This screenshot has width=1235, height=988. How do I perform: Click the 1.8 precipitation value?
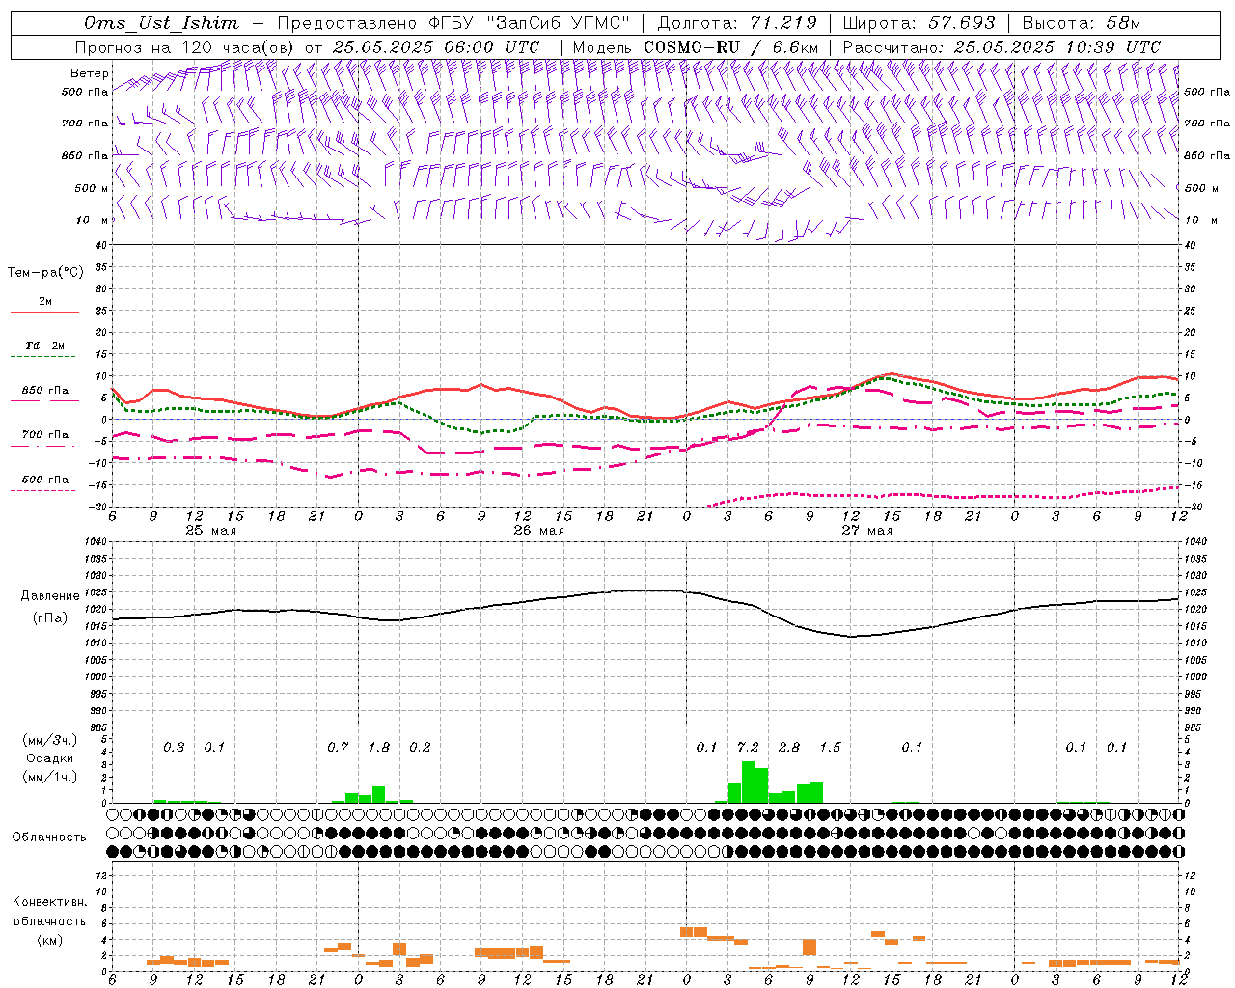pyautogui.click(x=379, y=747)
